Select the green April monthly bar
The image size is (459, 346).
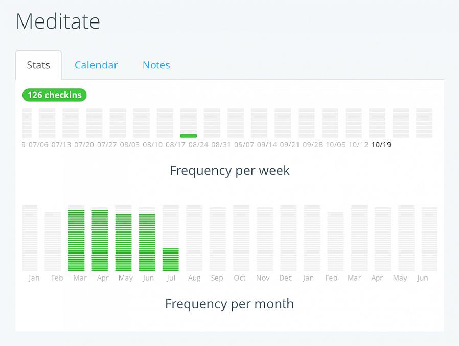click(x=100, y=240)
